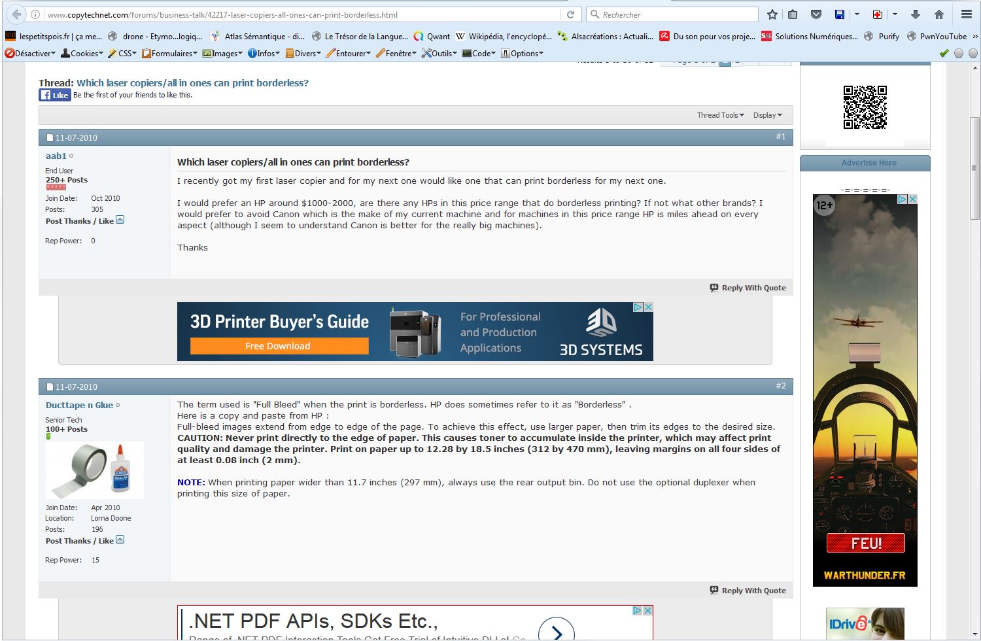Open the thread title link

(192, 83)
